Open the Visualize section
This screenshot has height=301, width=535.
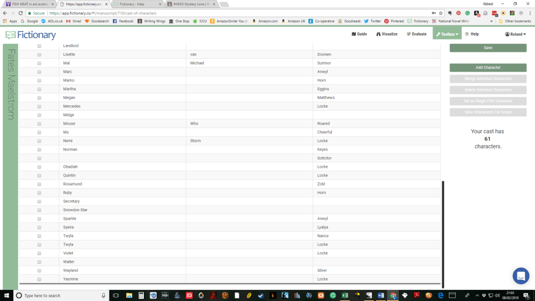[387, 34]
